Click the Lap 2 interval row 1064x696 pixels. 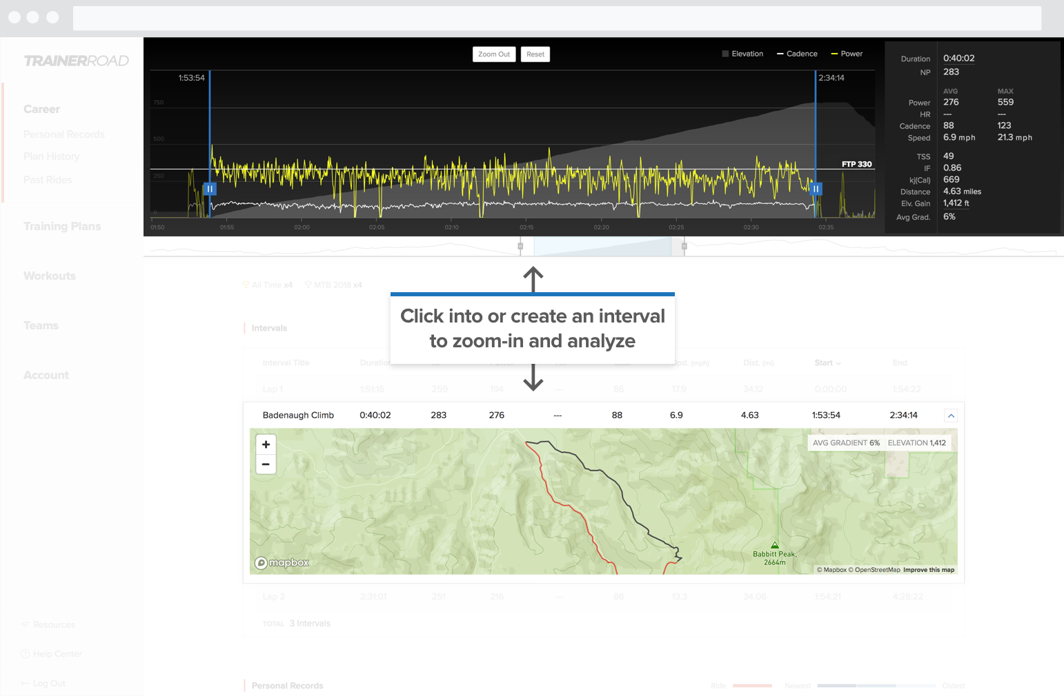(x=604, y=597)
